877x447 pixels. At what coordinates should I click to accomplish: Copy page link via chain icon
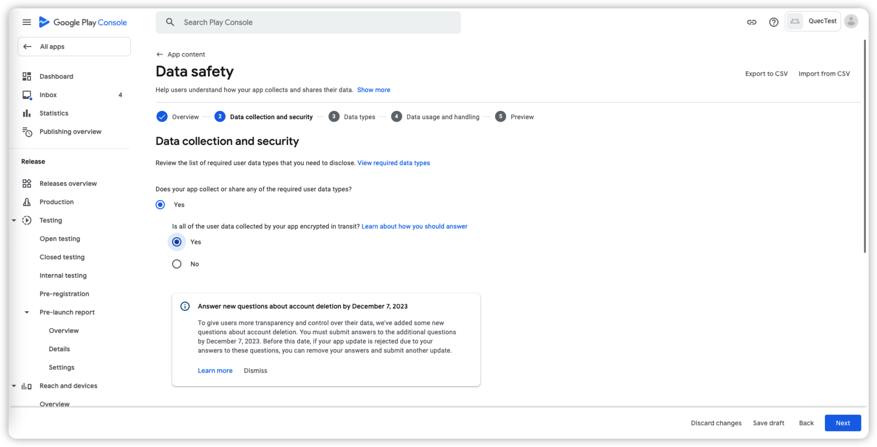pos(751,22)
